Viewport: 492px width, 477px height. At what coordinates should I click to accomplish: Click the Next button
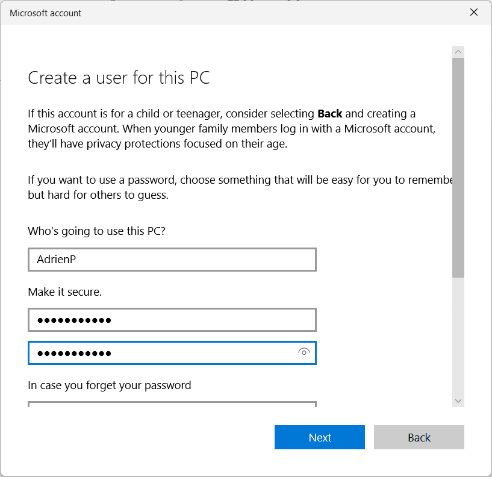coord(319,437)
